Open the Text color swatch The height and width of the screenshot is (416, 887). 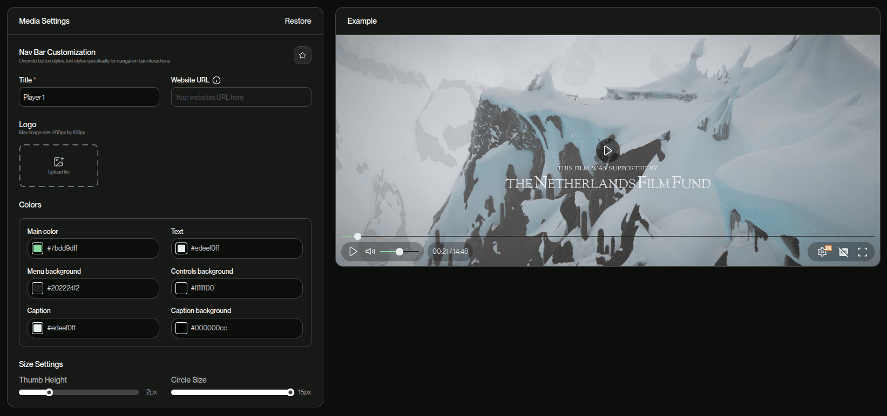(x=181, y=248)
